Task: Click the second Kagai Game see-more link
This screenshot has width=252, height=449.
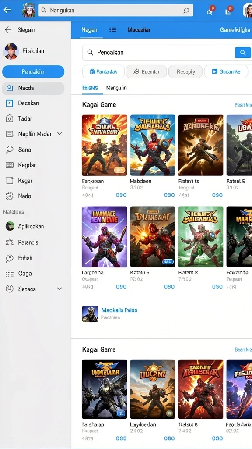Action: pos(243,349)
